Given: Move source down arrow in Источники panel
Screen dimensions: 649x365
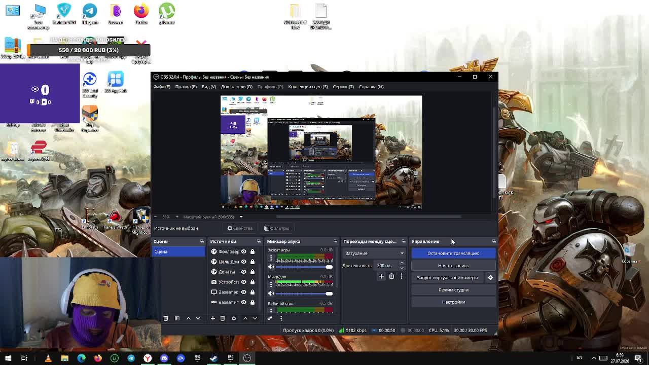Looking at the screenshot, I should (255, 318).
